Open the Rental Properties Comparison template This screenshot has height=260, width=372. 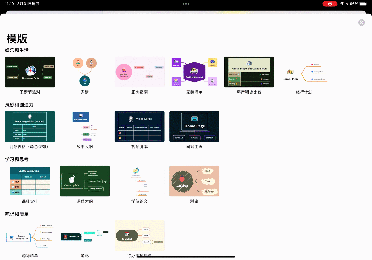coord(249,72)
